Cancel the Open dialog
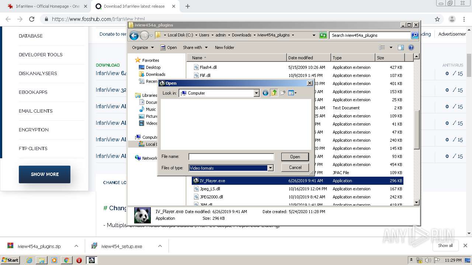Viewport: 472px width, 265px height. [x=295, y=167]
